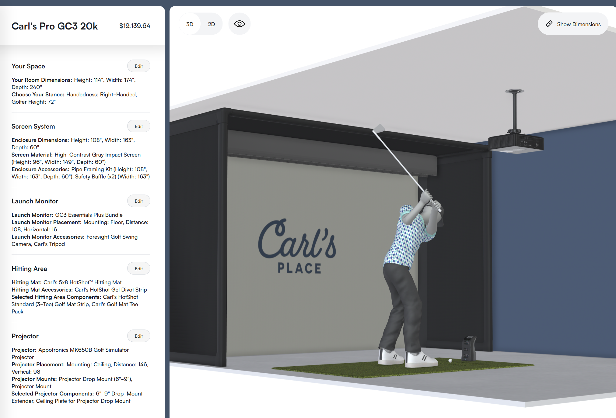The height and width of the screenshot is (418, 616).
Task: Click the Carl's Place logo on screen
Action: click(x=297, y=246)
